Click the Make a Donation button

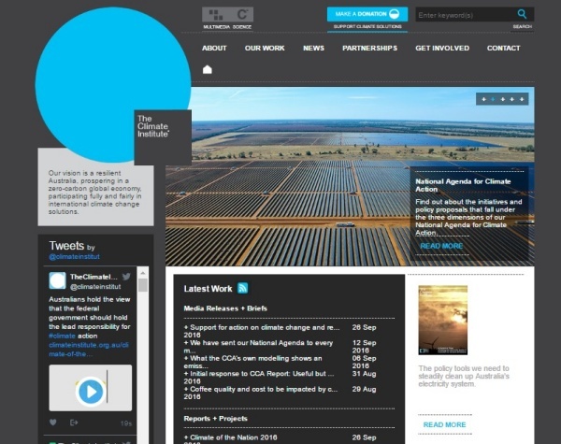pyautogui.click(x=367, y=14)
